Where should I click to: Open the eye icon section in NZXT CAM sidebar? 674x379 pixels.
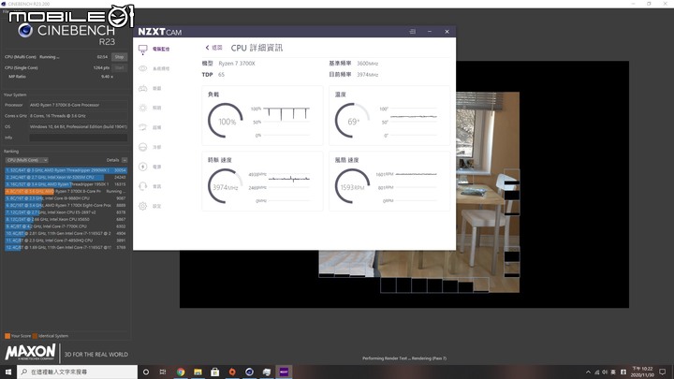143,68
